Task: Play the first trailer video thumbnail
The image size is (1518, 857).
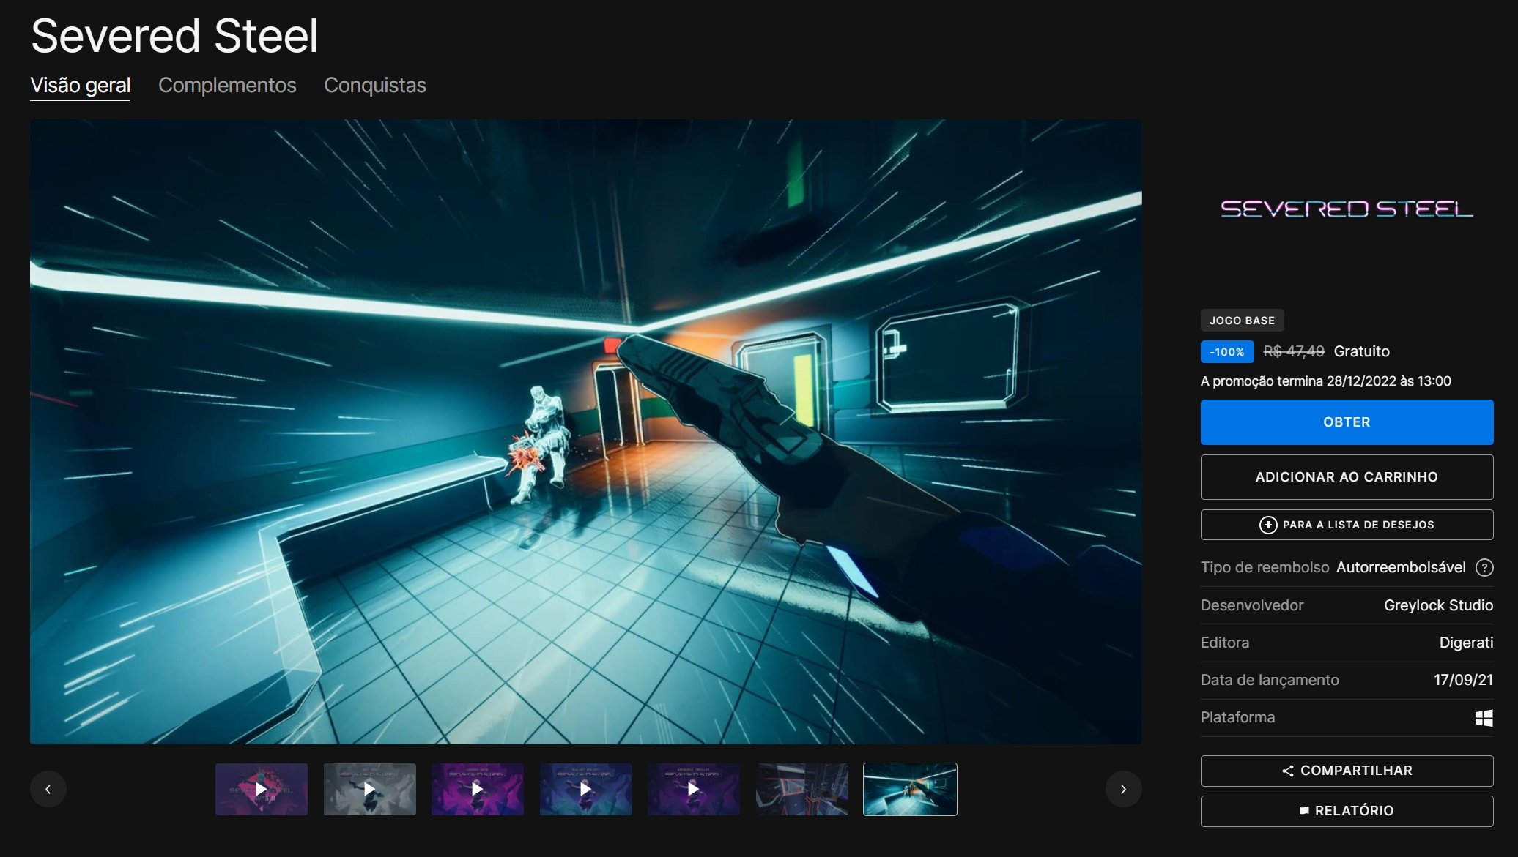Action: (262, 789)
